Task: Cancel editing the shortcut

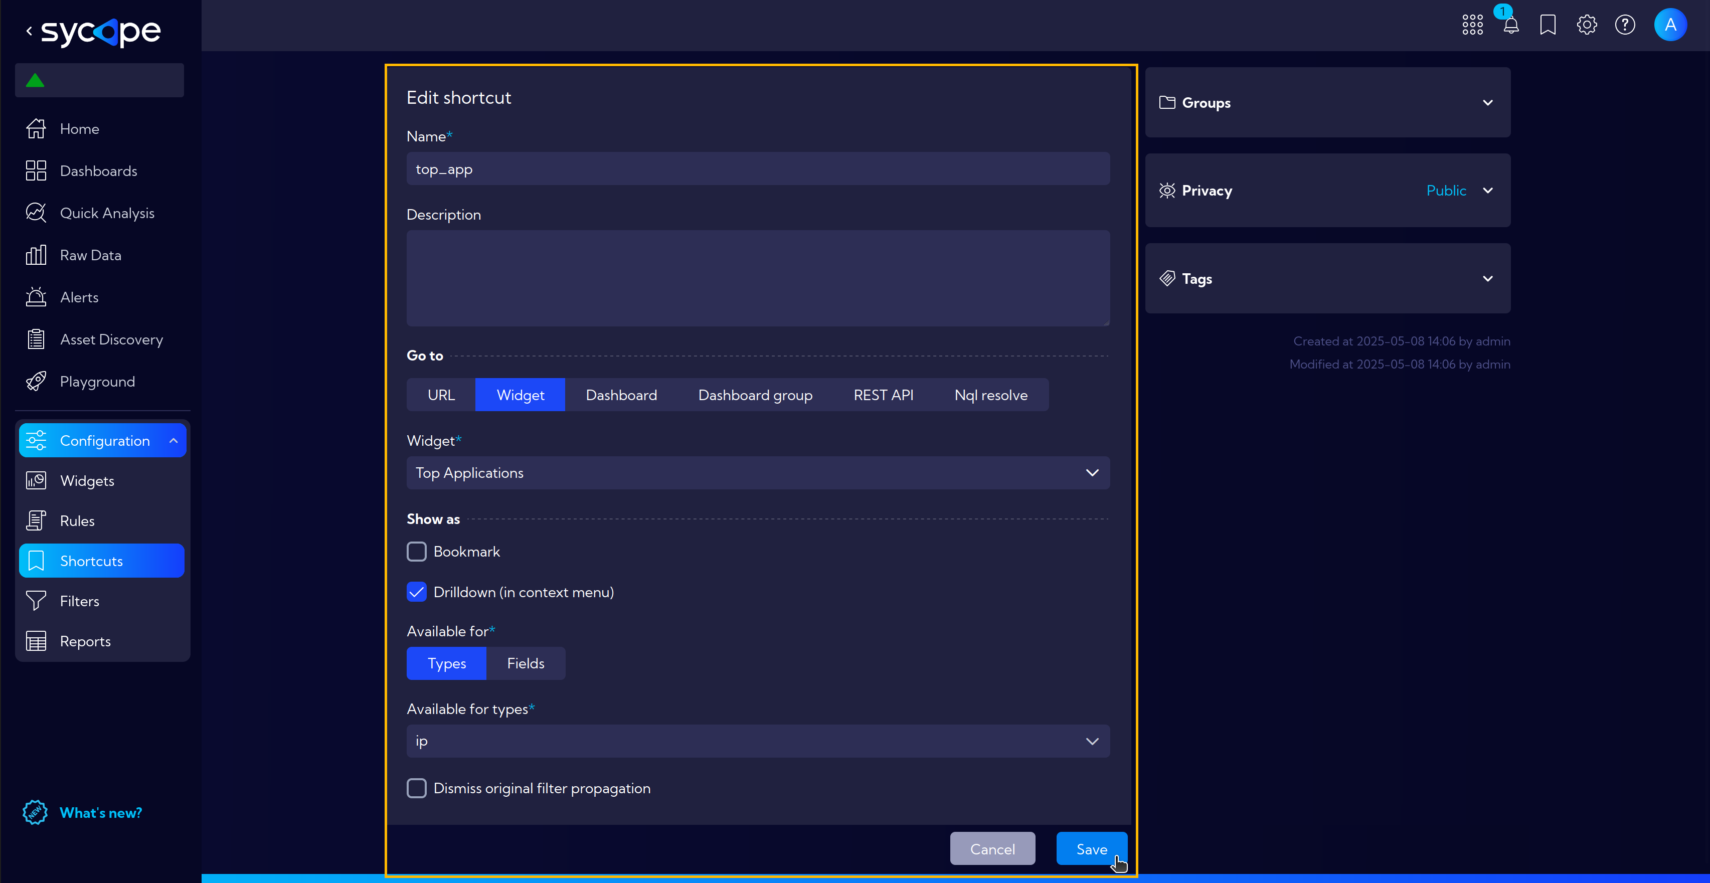Action: (992, 849)
